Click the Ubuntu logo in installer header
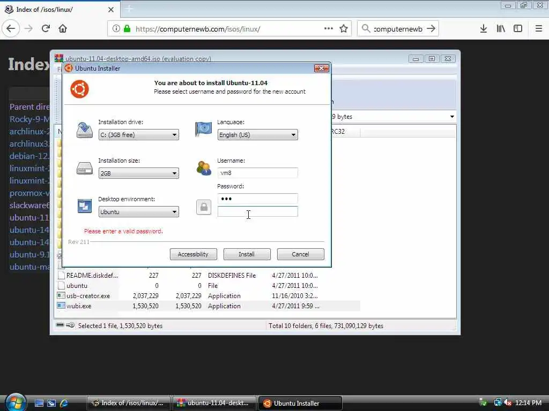This screenshot has width=549, height=411. coord(79,89)
